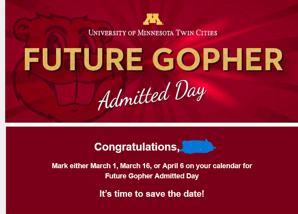Click the cursive word Day

(x=190, y=90)
